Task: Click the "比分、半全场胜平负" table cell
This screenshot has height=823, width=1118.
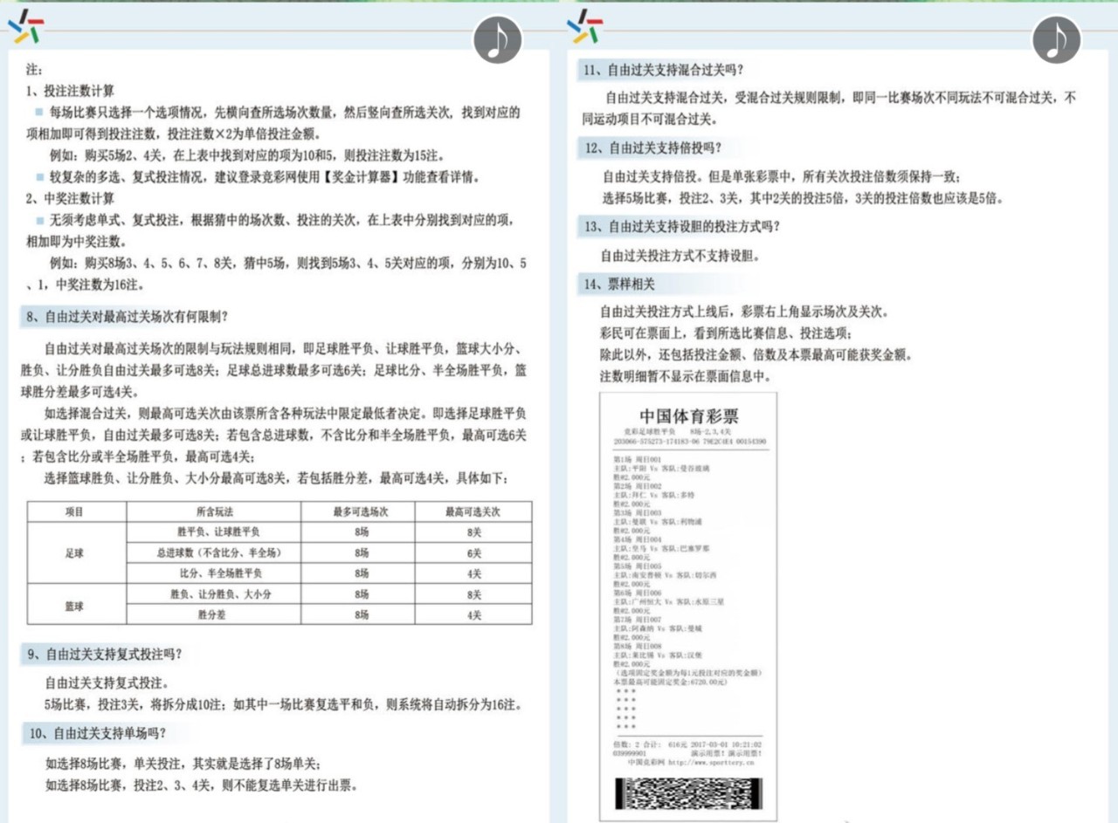Action: click(213, 573)
